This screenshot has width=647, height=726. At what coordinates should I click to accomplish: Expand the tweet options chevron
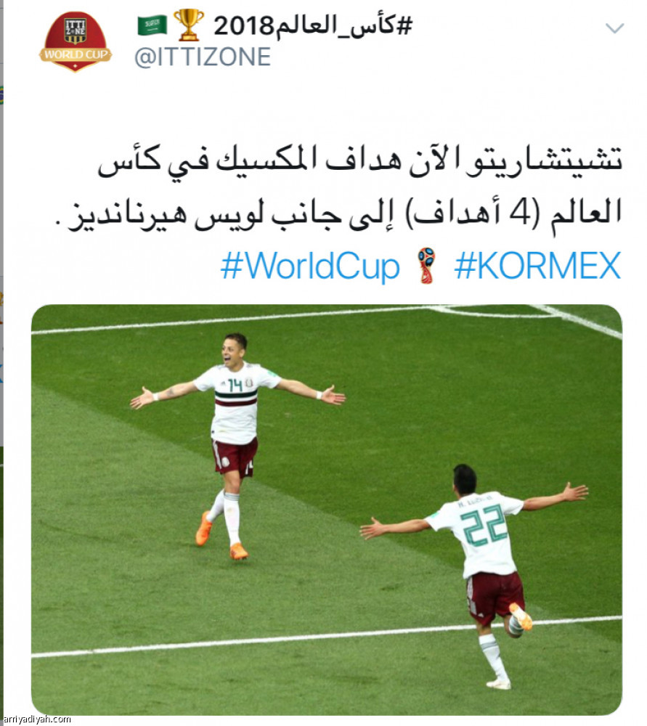[x=614, y=29]
